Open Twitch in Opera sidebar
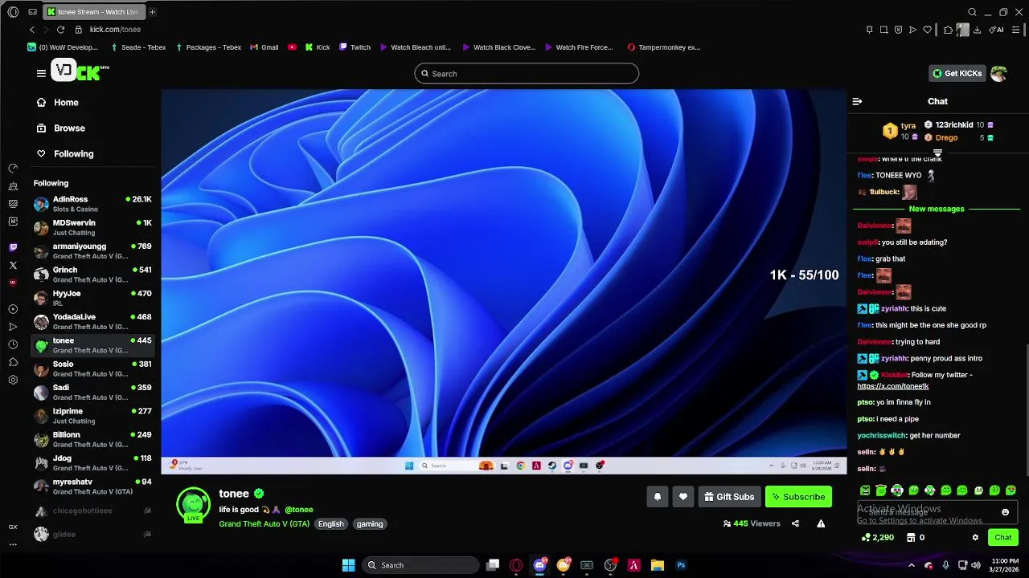 13,248
